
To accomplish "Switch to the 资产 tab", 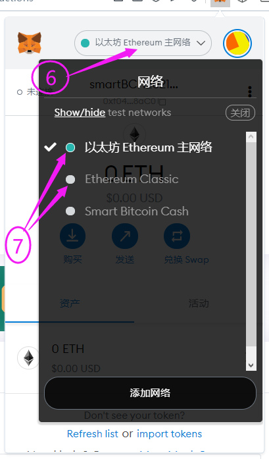I will pyautogui.click(x=70, y=304).
